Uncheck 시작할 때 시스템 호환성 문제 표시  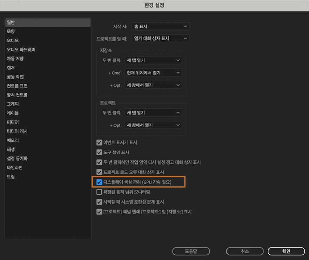[99, 202]
